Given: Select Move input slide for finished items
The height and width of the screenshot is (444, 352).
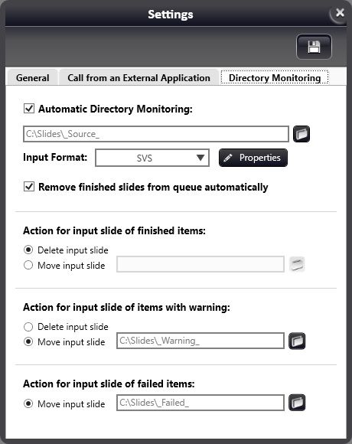Looking at the screenshot, I should pos(28,266).
